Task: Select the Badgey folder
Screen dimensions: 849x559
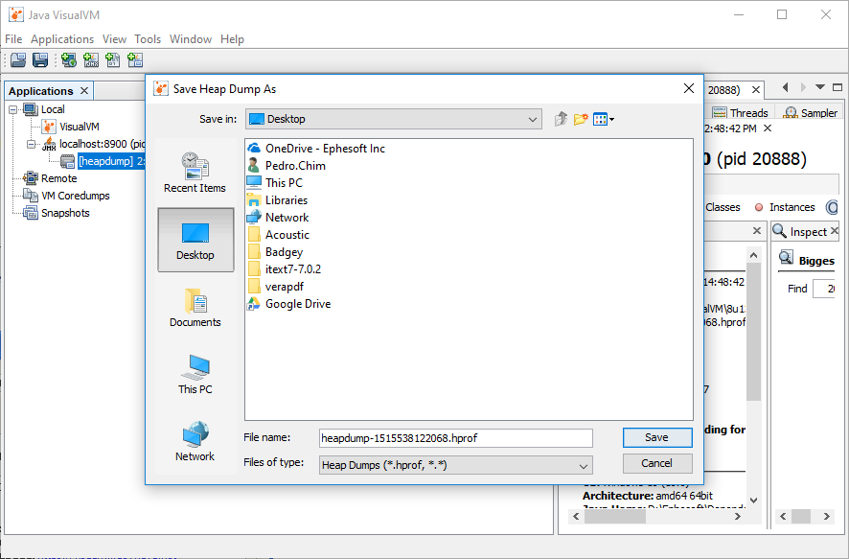Action: (x=275, y=252)
